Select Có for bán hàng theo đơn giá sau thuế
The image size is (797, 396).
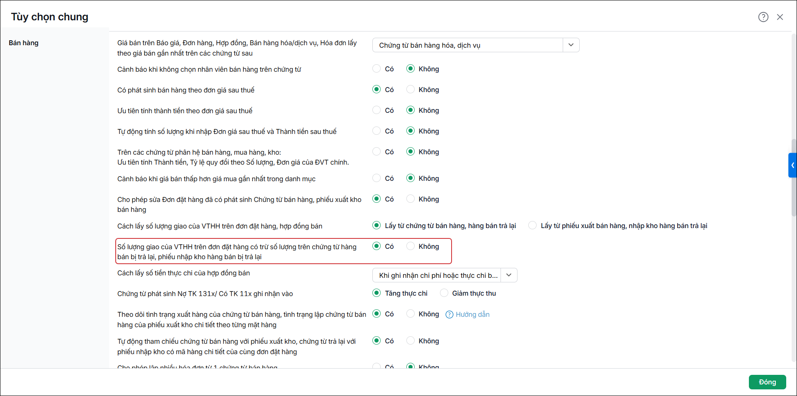pyautogui.click(x=377, y=90)
